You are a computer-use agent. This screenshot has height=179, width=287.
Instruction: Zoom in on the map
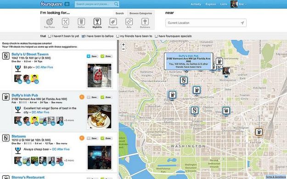[x=124, y=45]
